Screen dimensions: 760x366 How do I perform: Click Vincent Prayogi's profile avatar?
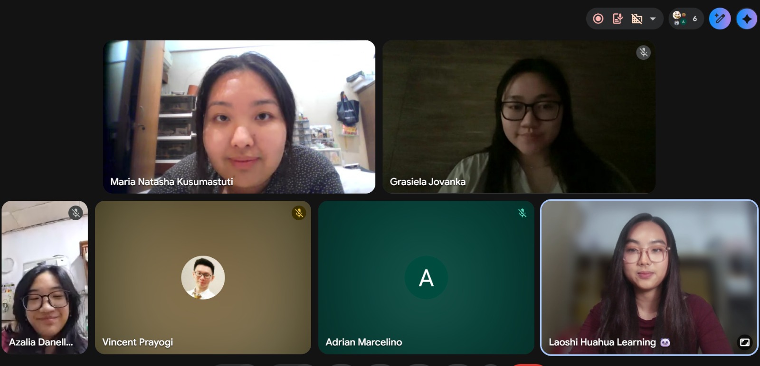(x=203, y=278)
